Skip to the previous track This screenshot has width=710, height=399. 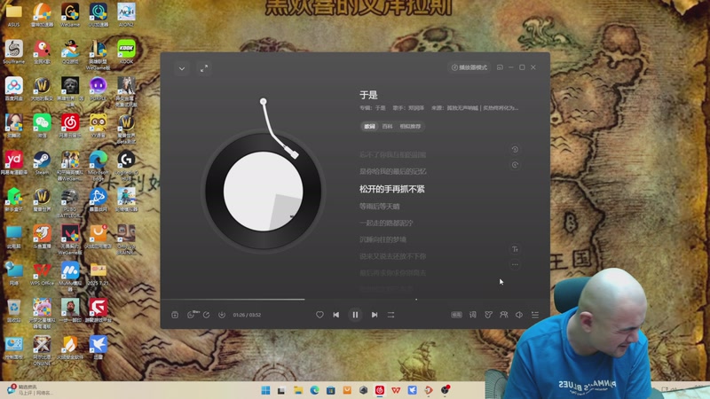pyautogui.click(x=336, y=315)
